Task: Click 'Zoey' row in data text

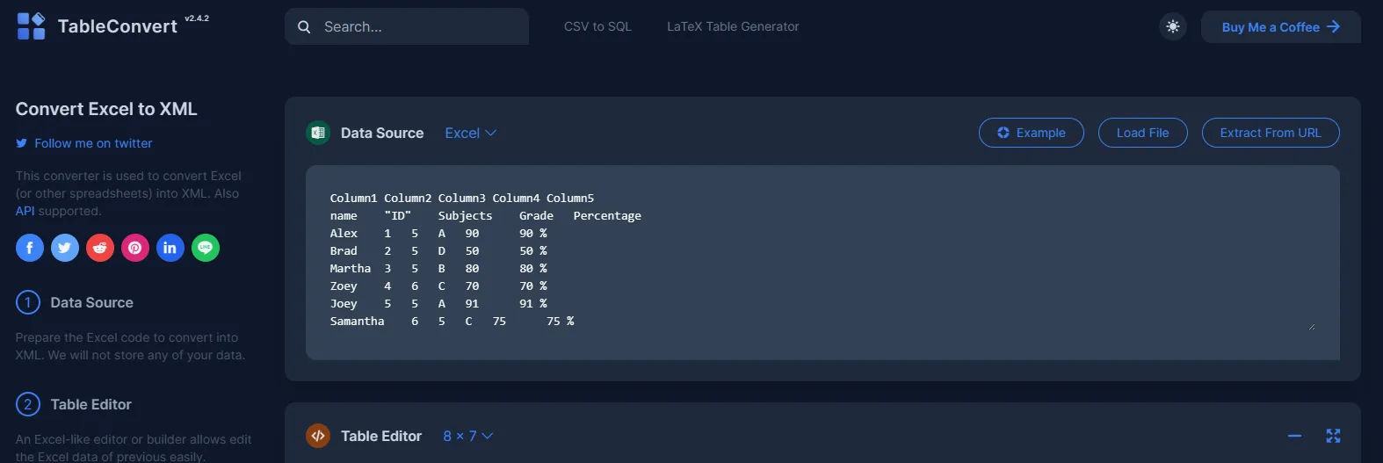Action: click(438, 286)
